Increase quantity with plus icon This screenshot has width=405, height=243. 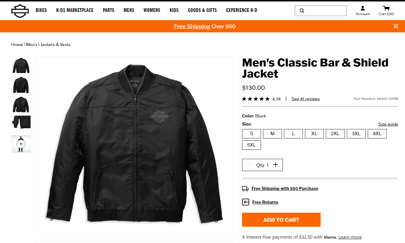click(x=276, y=165)
